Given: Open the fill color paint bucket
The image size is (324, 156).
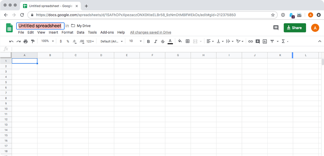Looking at the screenshot, I should pos(180,41).
